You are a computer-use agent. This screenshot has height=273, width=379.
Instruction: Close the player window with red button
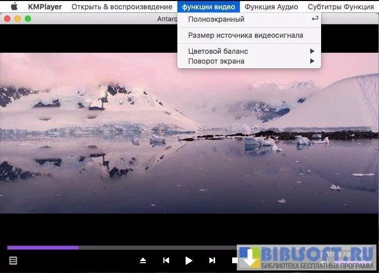[7, 19]
